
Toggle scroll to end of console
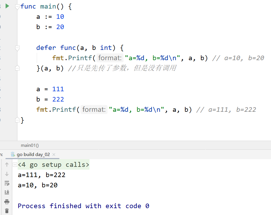tap(7, 192)
